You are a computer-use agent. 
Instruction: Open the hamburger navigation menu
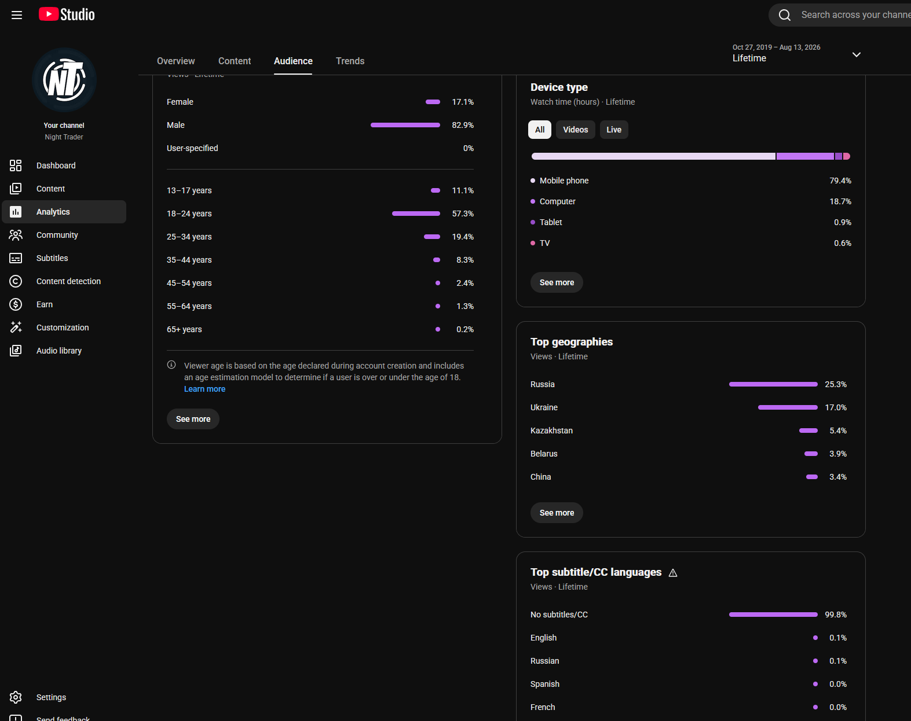coord(17,15)
